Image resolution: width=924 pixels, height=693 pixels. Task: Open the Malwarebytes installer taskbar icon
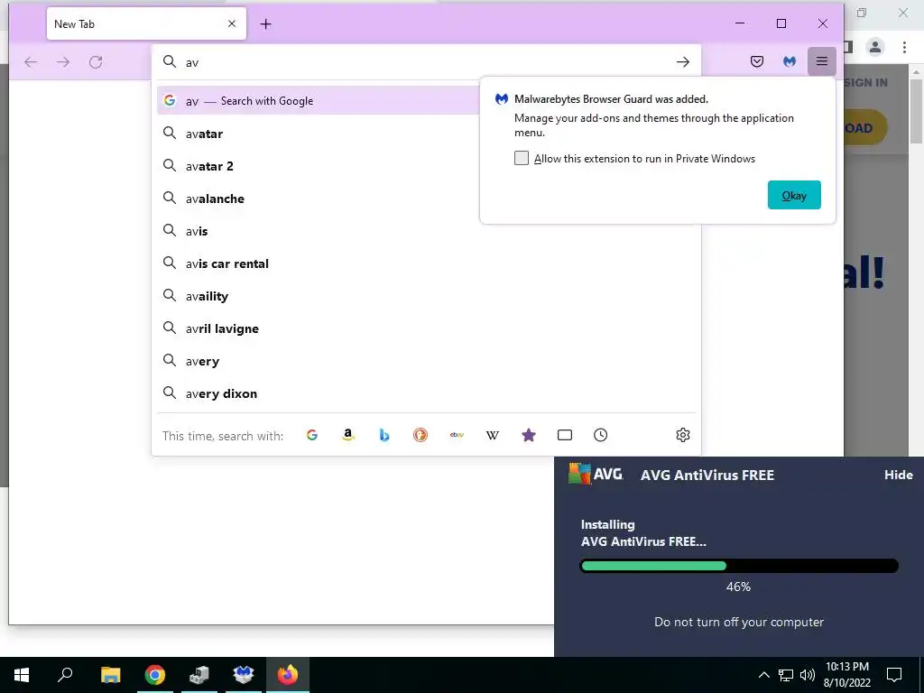(x=244, y=675)
